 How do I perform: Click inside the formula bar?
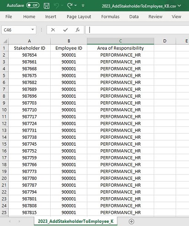point(137,30)
